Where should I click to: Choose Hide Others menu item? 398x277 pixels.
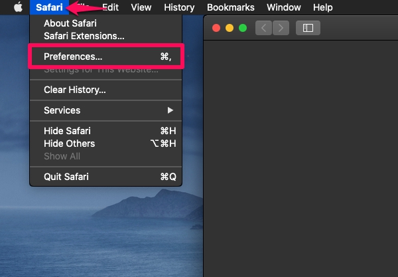tap(69, 143)
